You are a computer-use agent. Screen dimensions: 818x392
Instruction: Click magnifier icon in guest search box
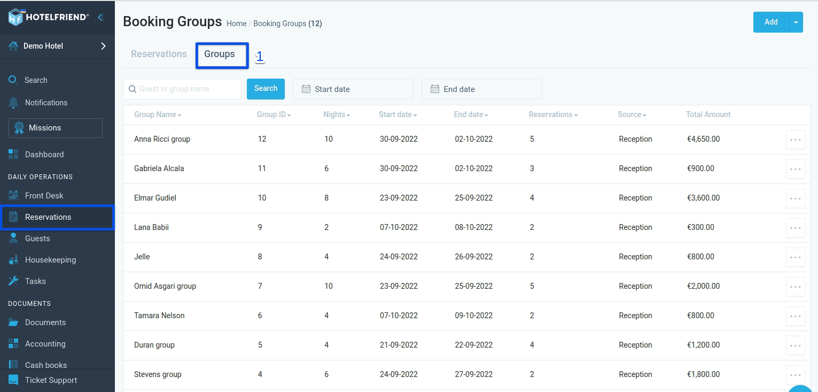tap(133, 89)
